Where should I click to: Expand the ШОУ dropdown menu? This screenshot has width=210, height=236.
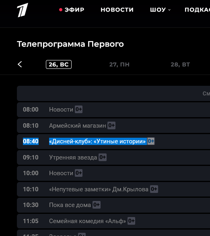click(x=160, y=10)
